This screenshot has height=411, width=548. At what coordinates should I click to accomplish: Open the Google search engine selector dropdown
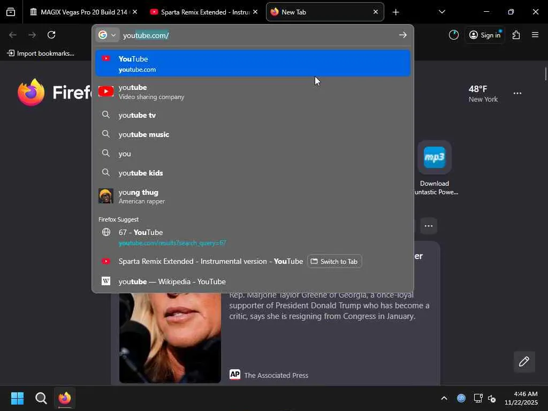pos(107,35)
